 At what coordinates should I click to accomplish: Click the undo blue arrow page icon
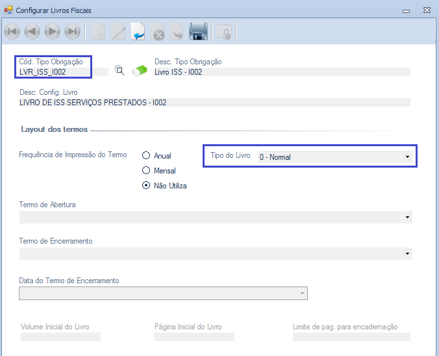pyautogui.click(x=138, y=31)
